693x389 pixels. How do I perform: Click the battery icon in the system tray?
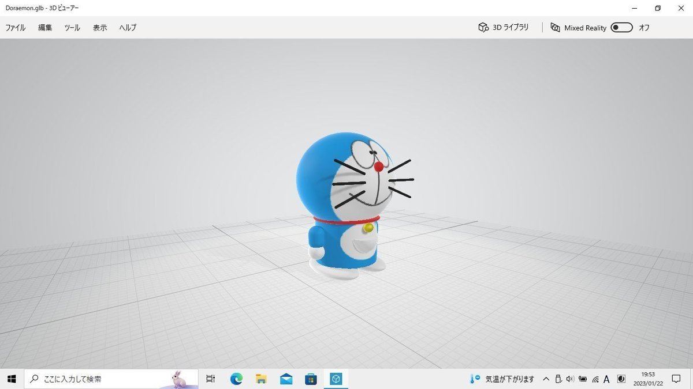(583, 379)
